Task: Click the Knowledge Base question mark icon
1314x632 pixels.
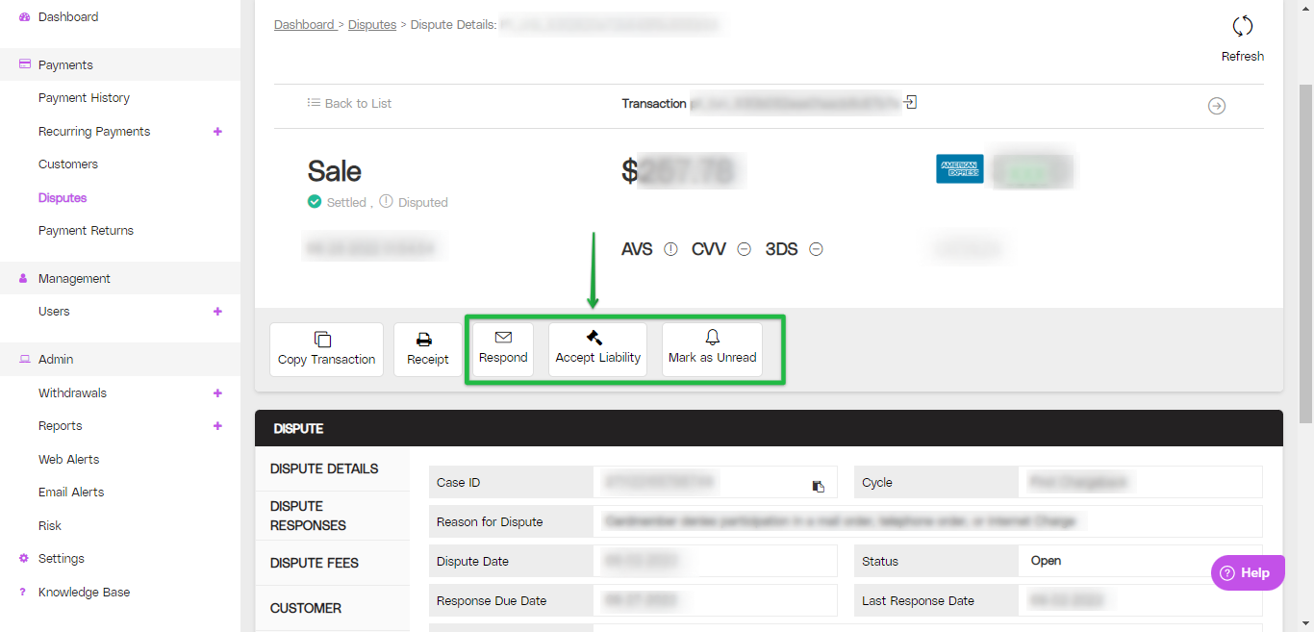Action: pyautogui.click(x=23, y=592)
